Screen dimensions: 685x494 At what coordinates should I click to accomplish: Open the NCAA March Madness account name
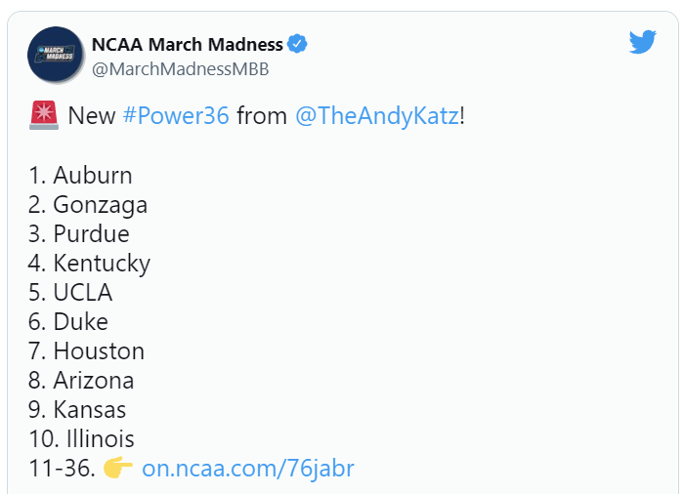[x=187, y=44]
